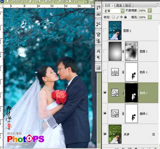Click mask link icon on 图层 1
The image size is (160, 149).
[123, 51]
